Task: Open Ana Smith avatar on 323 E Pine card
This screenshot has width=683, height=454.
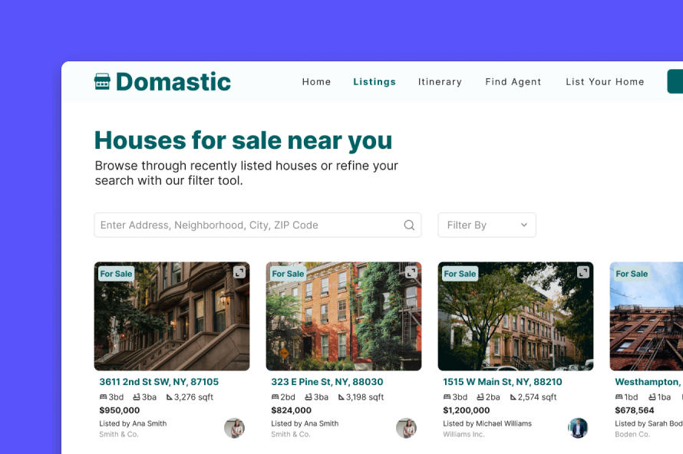Action: [406, 429]
